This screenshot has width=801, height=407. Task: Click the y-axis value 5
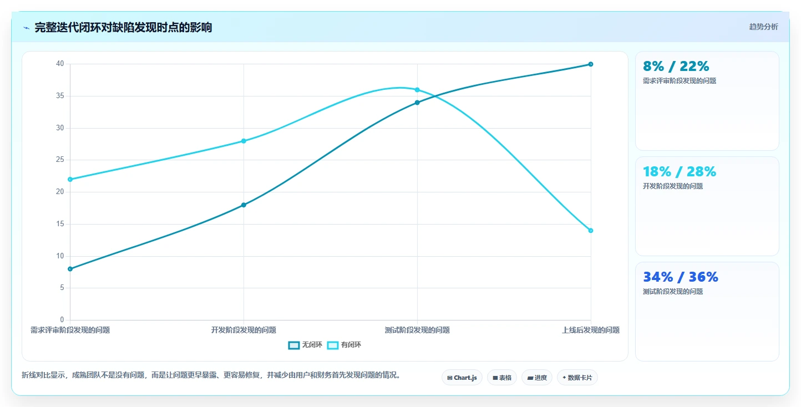click(x=62, y=288)
